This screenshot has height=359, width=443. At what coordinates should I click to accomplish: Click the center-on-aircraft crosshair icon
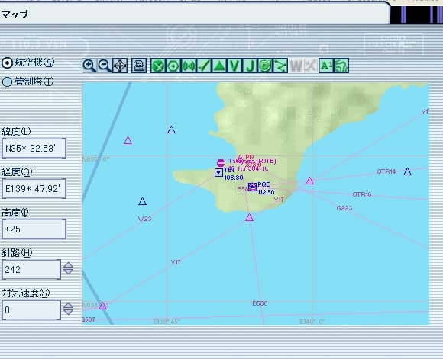coord(120,66)
